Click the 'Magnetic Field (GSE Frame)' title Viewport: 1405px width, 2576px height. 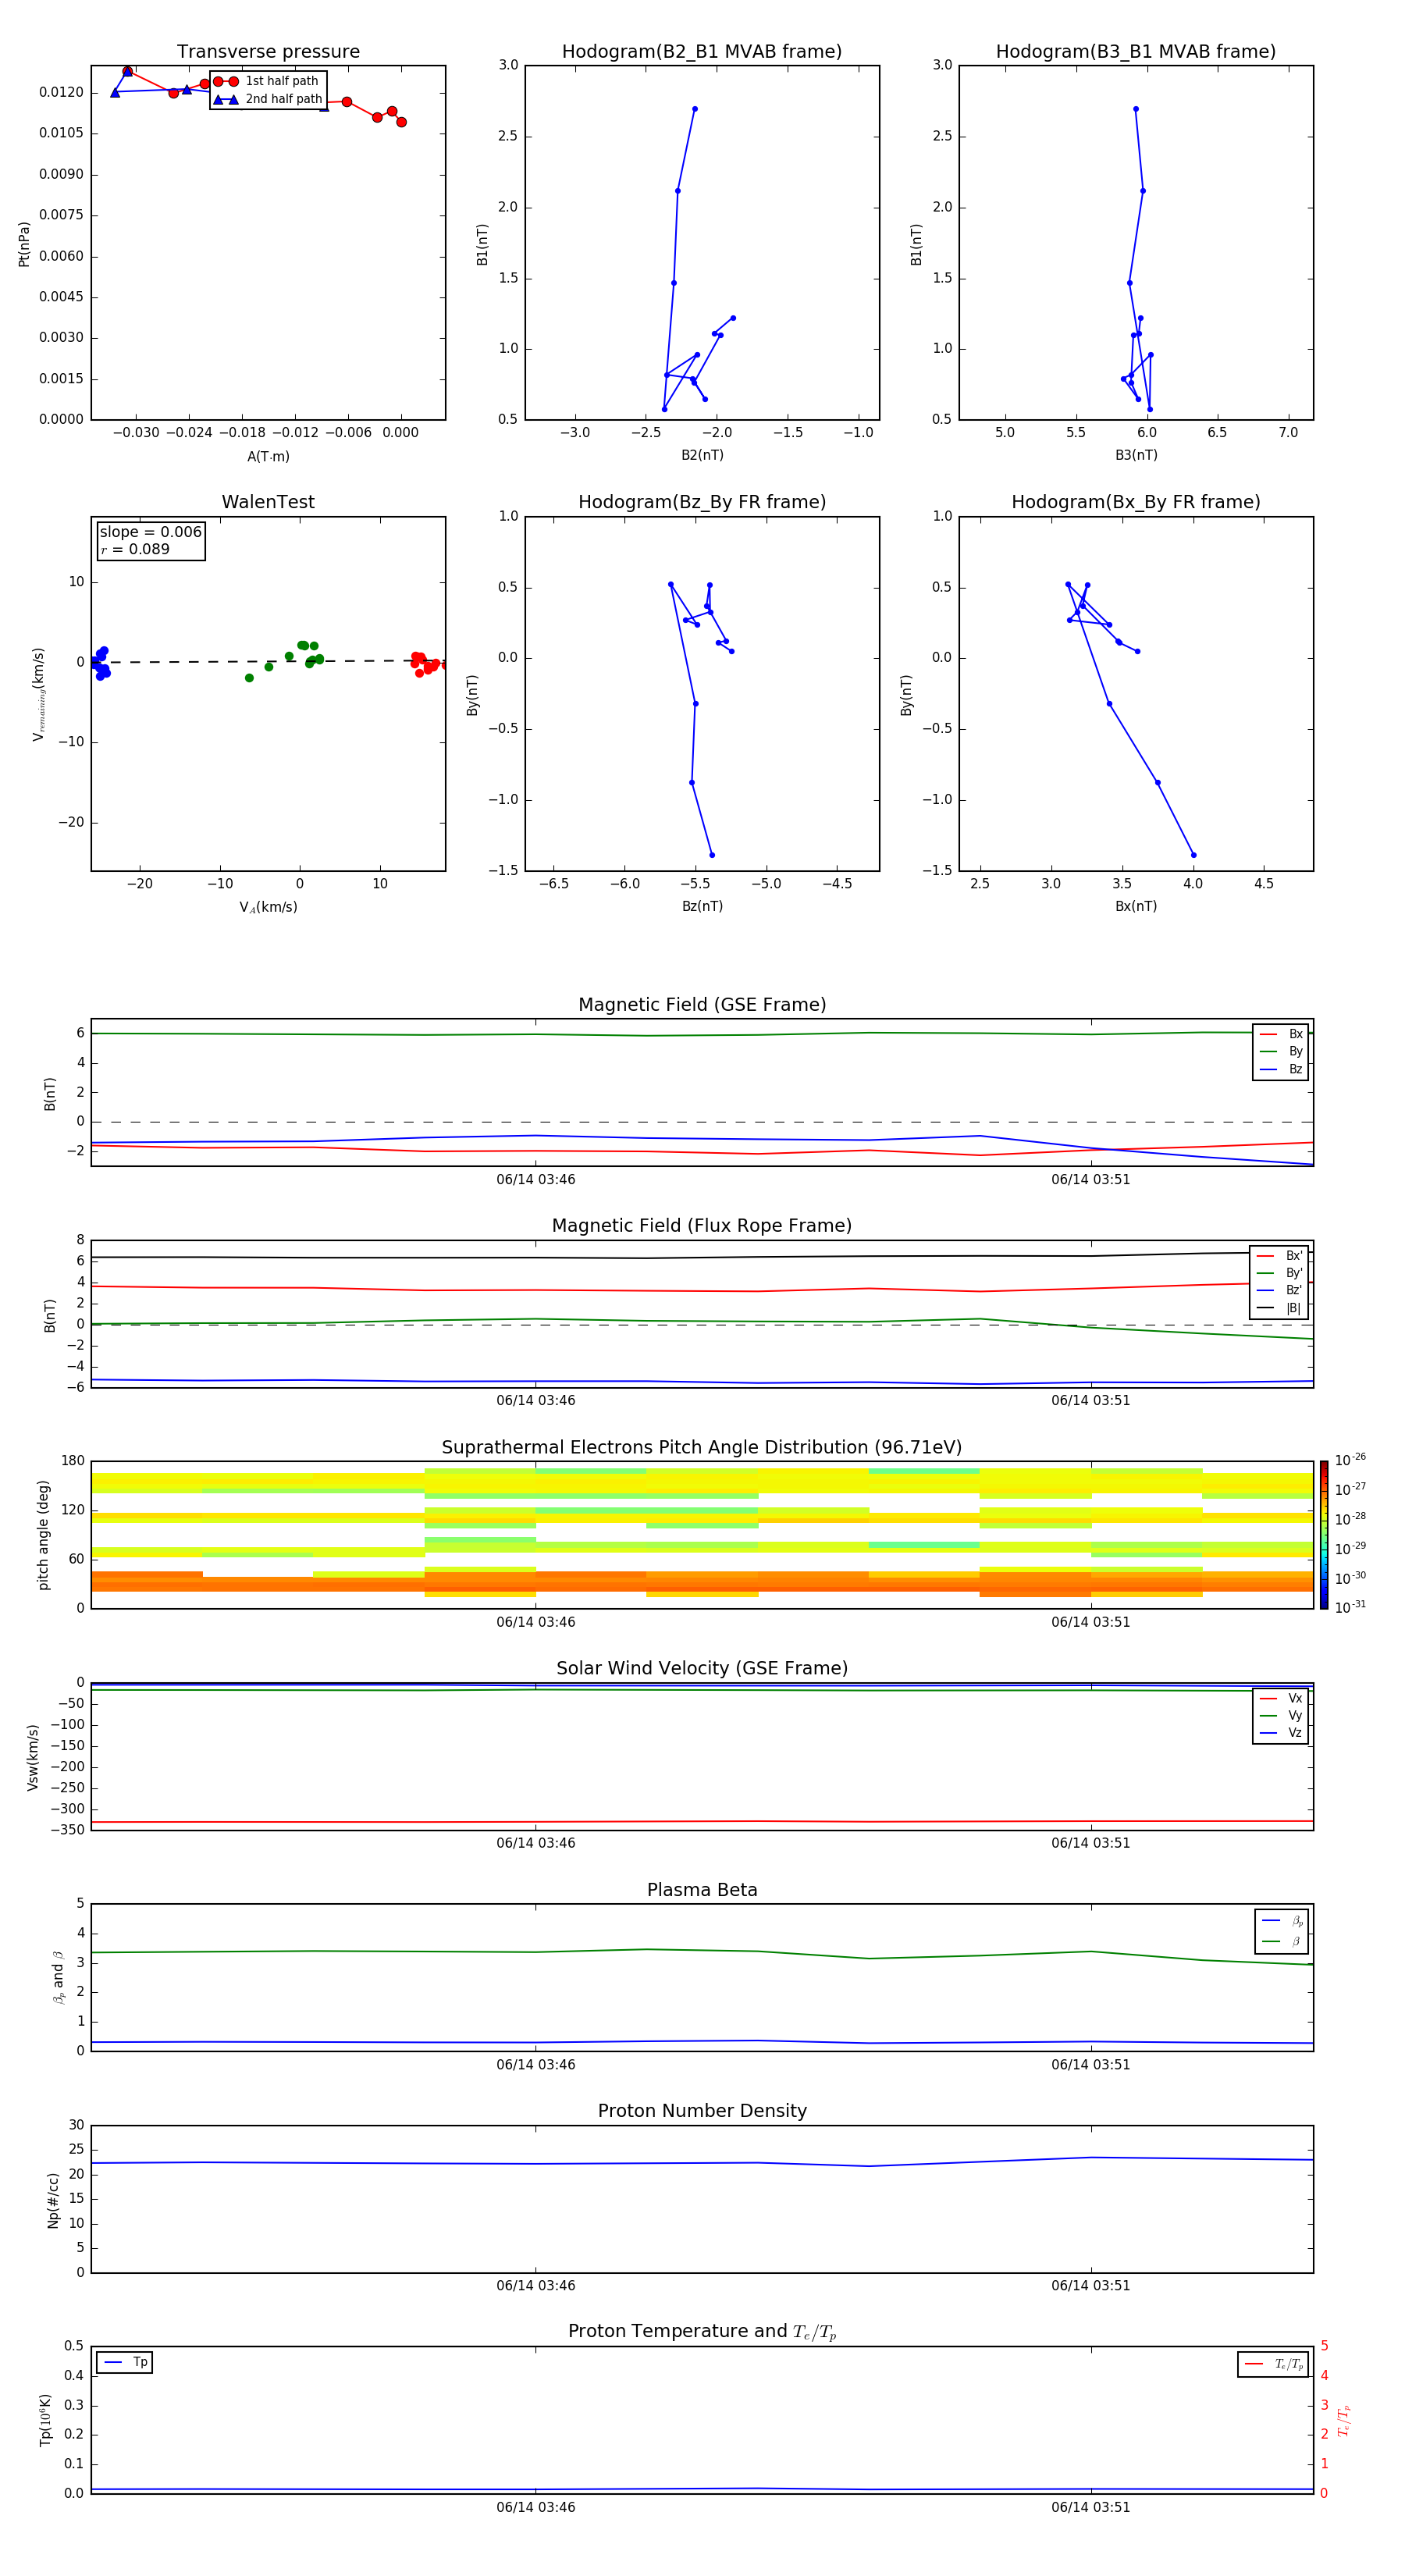pos(702,1005)
